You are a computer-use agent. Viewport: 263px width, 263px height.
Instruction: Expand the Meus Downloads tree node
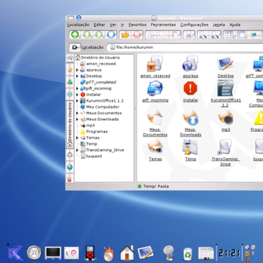coord(77,119)
